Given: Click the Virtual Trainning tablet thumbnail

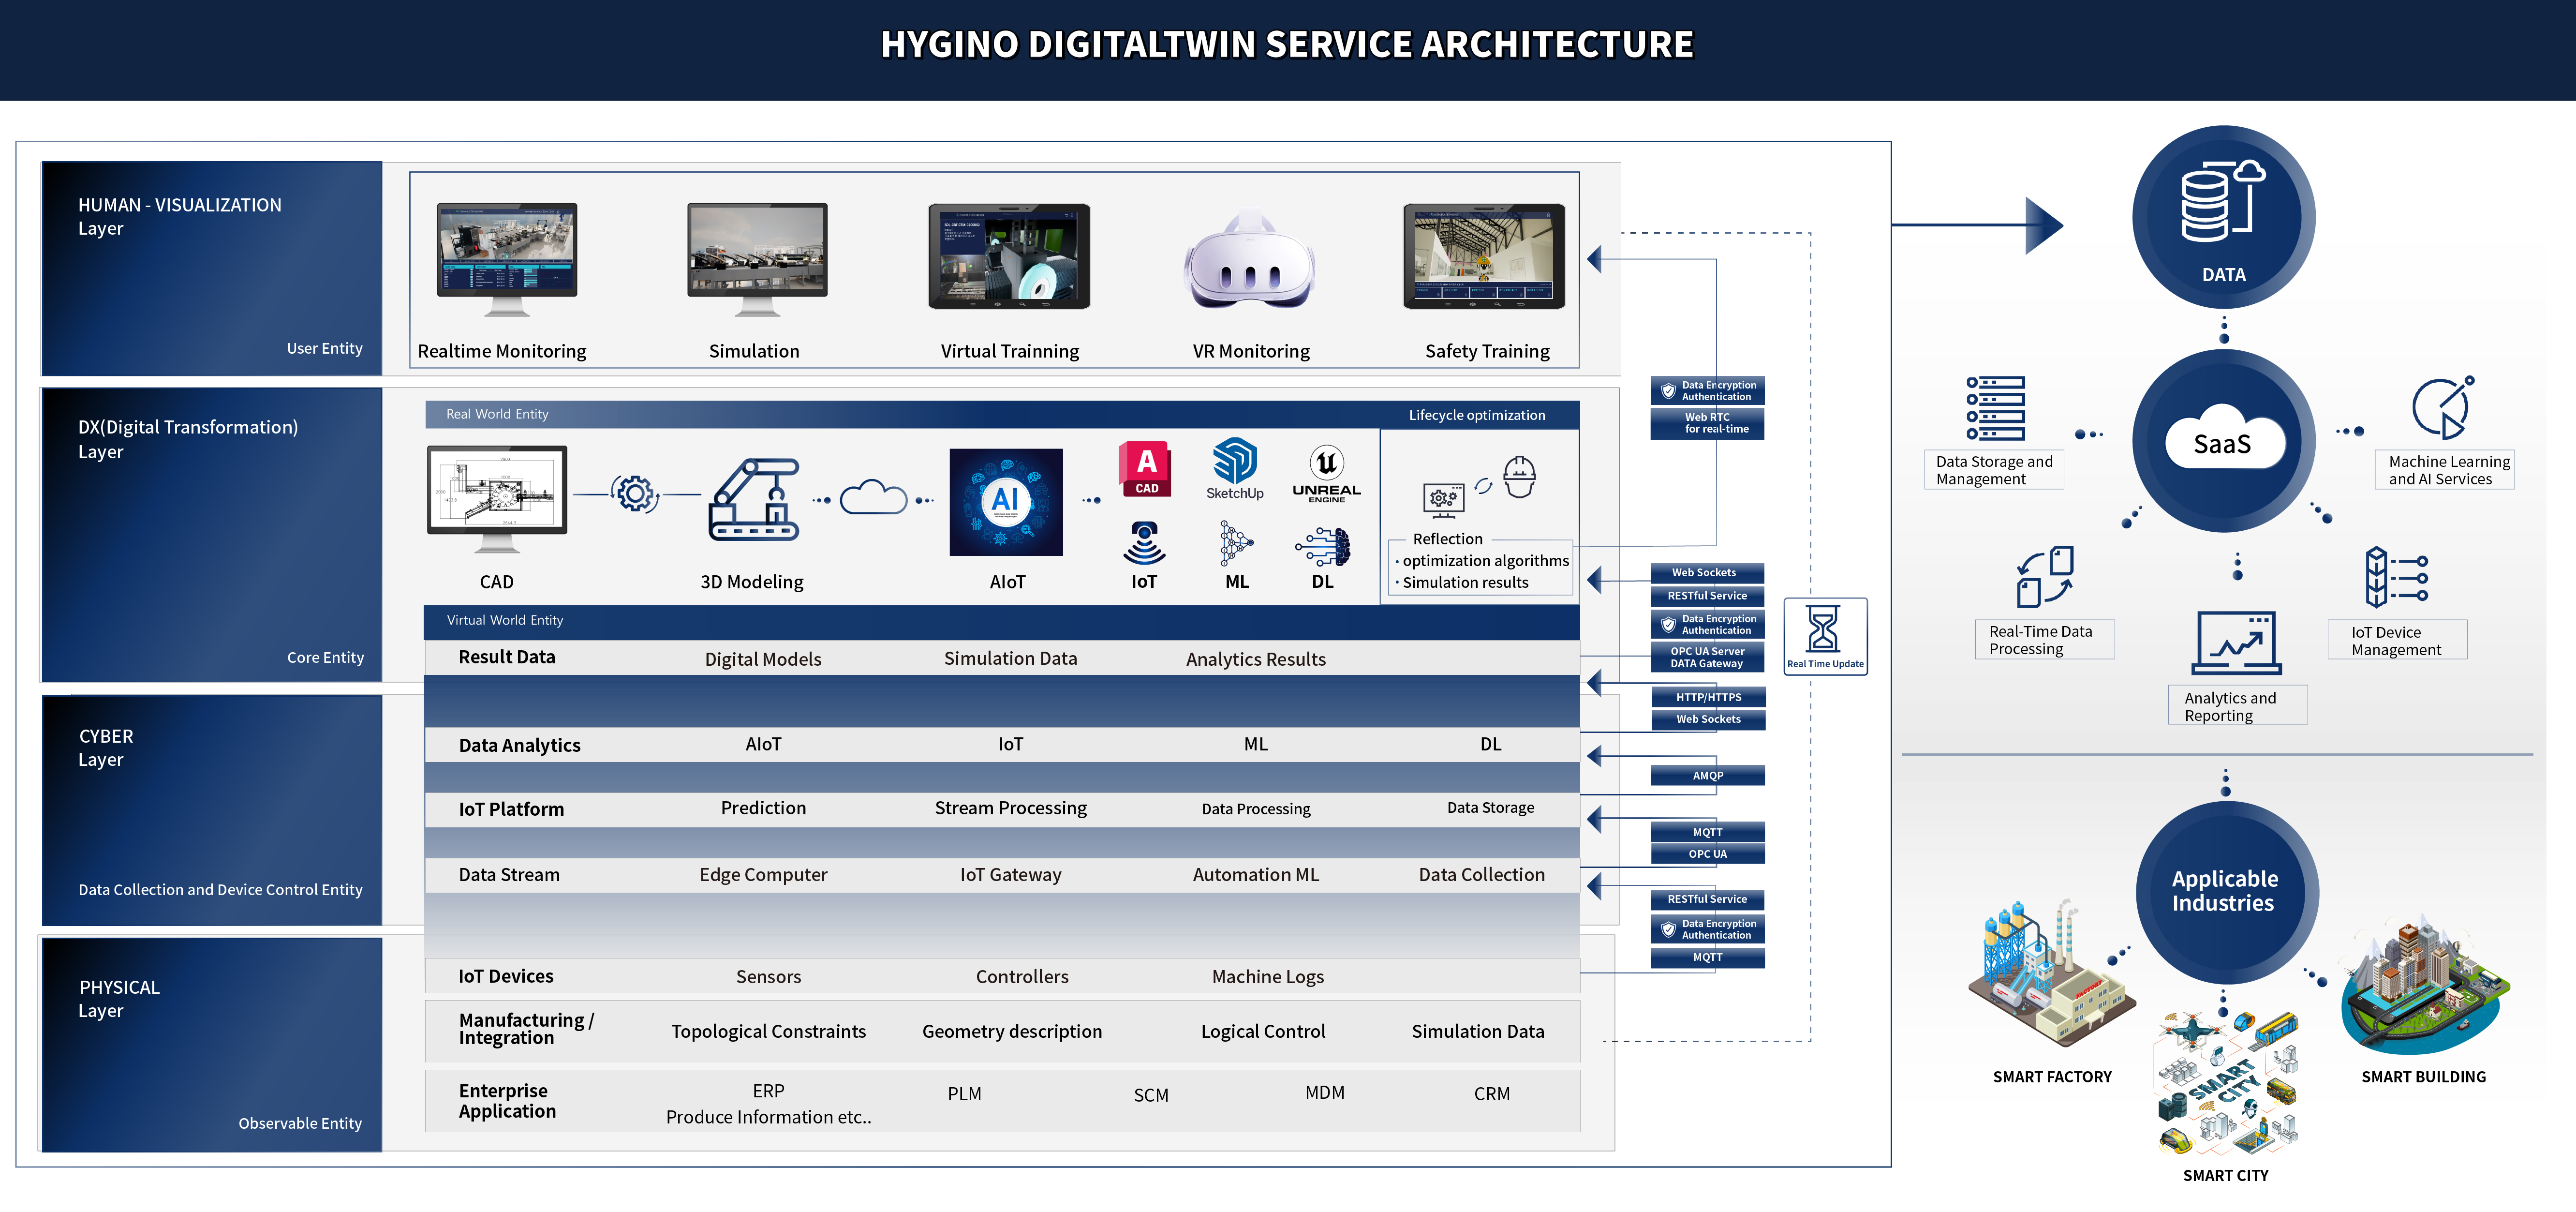Looking at the screenshot, I should [1009, 257].
